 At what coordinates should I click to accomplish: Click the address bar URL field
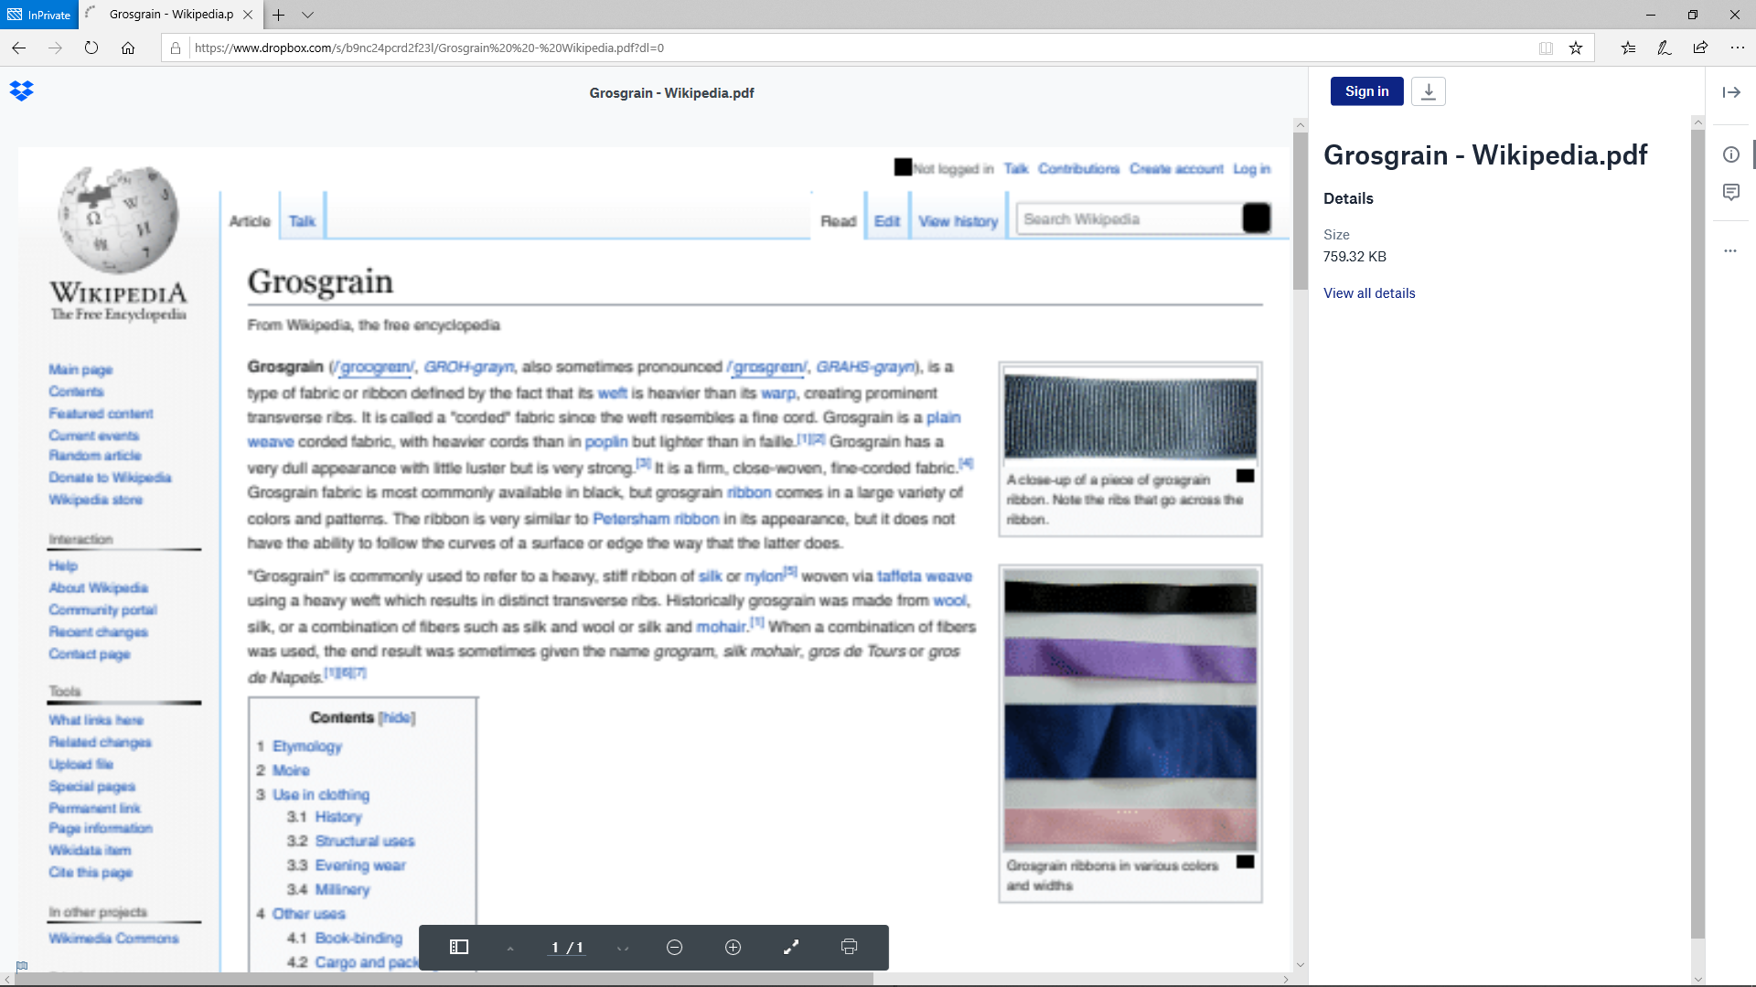click(x=860, y=48)
